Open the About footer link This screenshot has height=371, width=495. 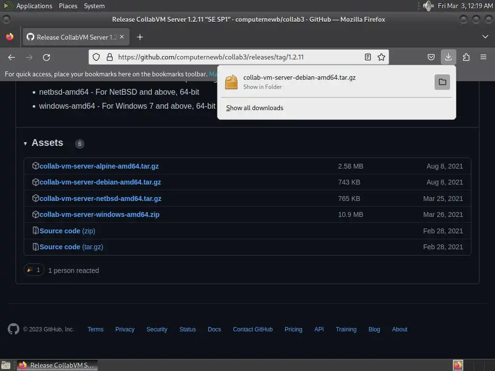(x=399, y=329)
